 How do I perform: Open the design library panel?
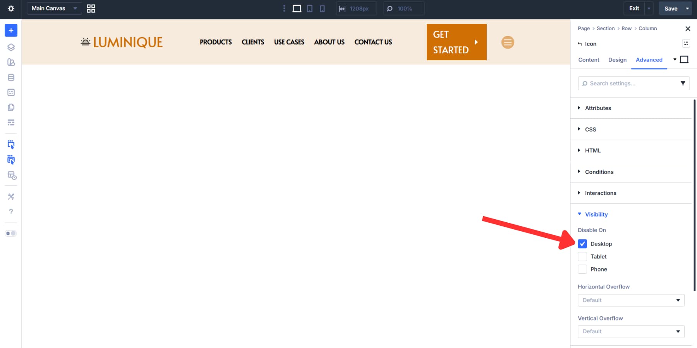[11, 62]
